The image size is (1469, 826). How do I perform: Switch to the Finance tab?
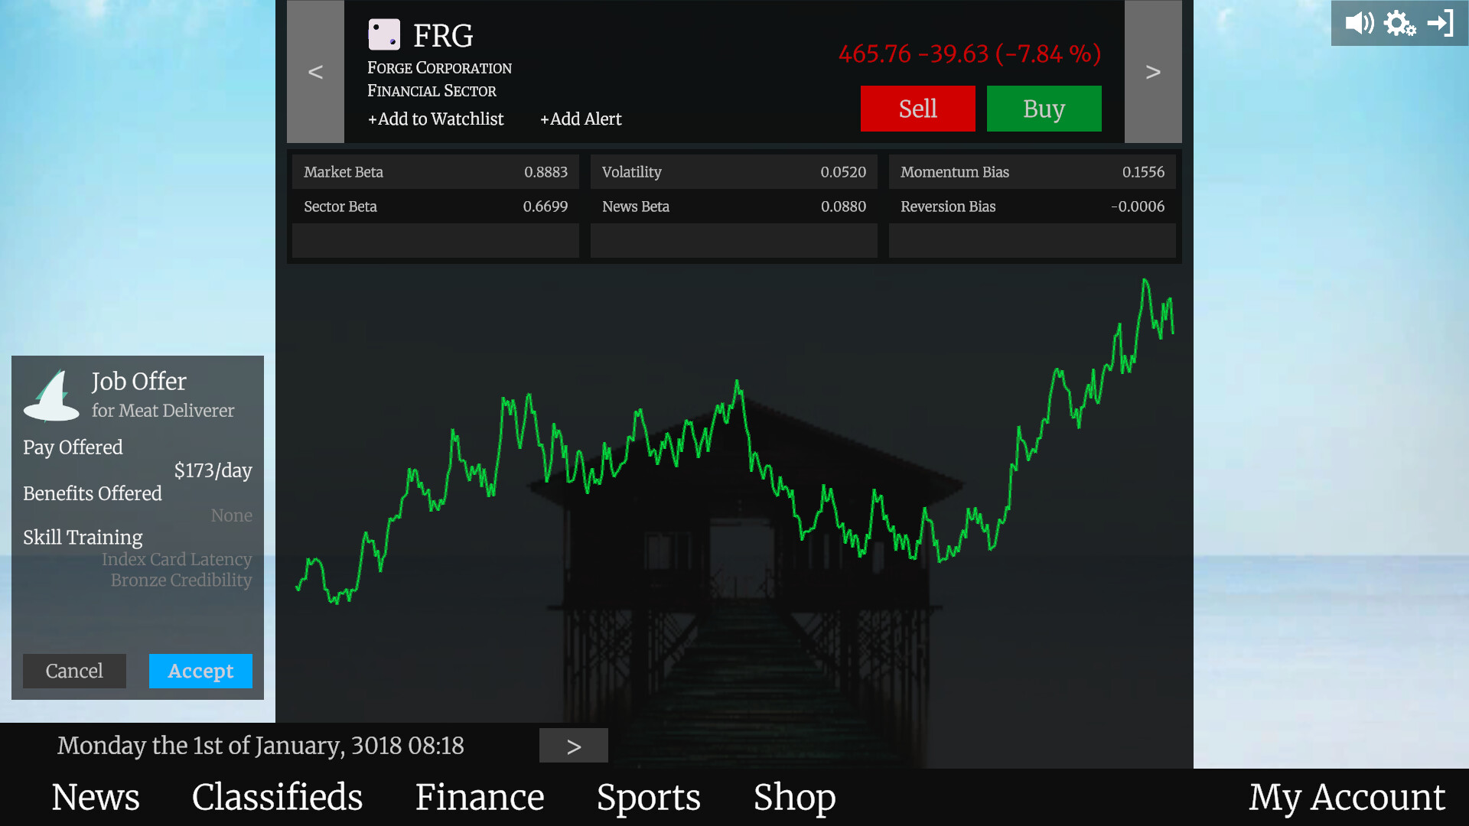[x=479, y=797]
